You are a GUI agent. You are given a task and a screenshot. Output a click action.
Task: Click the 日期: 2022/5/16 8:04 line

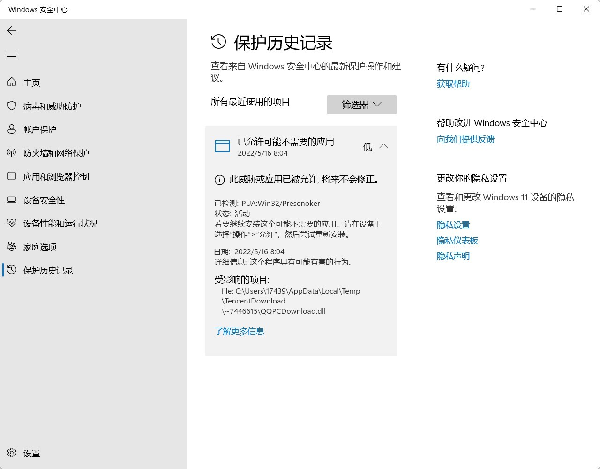pos(249,252)
